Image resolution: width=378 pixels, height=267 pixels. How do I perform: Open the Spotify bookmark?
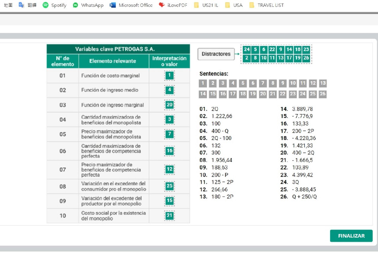pyautogui.click(x=54, y=5)
